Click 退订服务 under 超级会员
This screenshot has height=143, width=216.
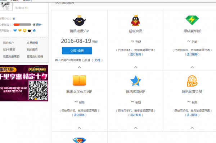point(136,54)
